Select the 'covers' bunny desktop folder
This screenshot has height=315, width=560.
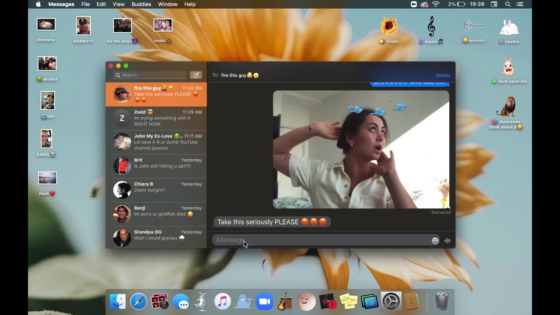(509, 31)
